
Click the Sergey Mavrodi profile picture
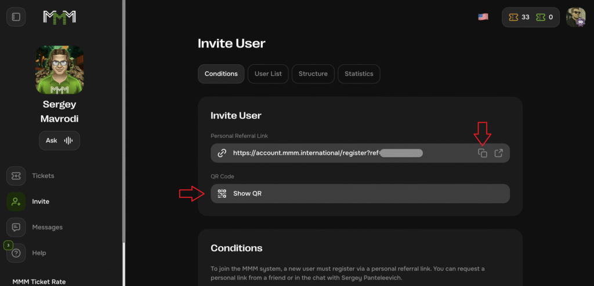(59, 69)
